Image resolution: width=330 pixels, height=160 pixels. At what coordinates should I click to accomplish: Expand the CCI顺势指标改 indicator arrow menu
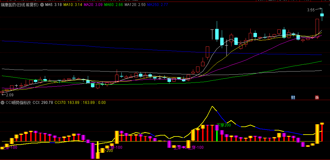(3, 103)
